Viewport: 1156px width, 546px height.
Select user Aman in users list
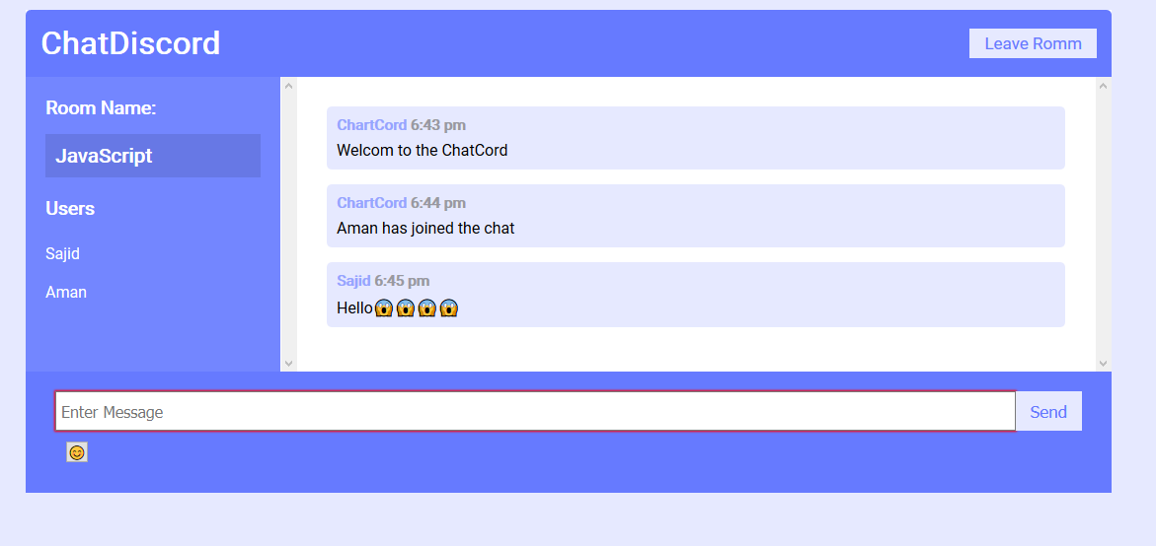(66, 292)
